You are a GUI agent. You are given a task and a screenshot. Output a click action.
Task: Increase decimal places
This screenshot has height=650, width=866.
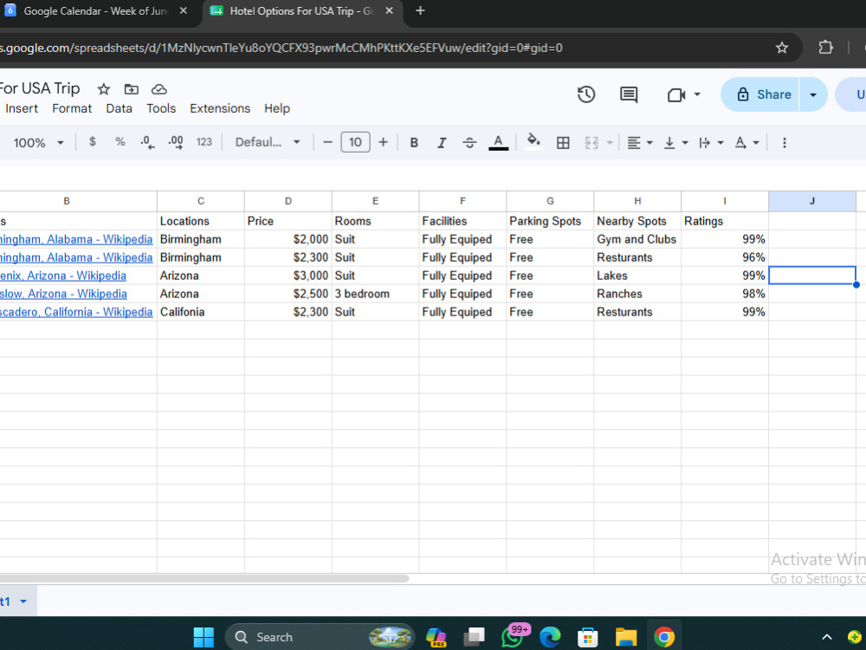point(176,143)
